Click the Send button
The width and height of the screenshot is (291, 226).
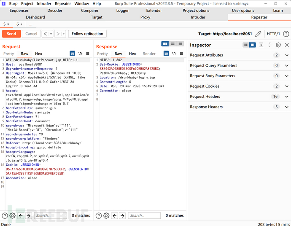(11, 34)
